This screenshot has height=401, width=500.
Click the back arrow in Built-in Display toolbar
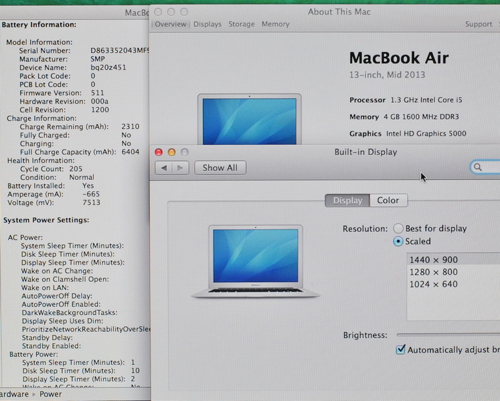point(164,168)
